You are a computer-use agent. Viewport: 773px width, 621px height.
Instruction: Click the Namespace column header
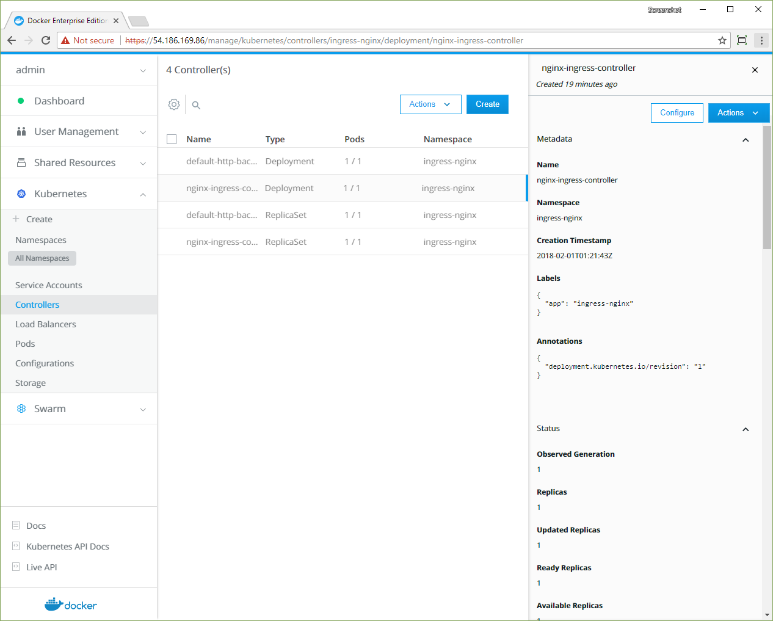point(448,139)
